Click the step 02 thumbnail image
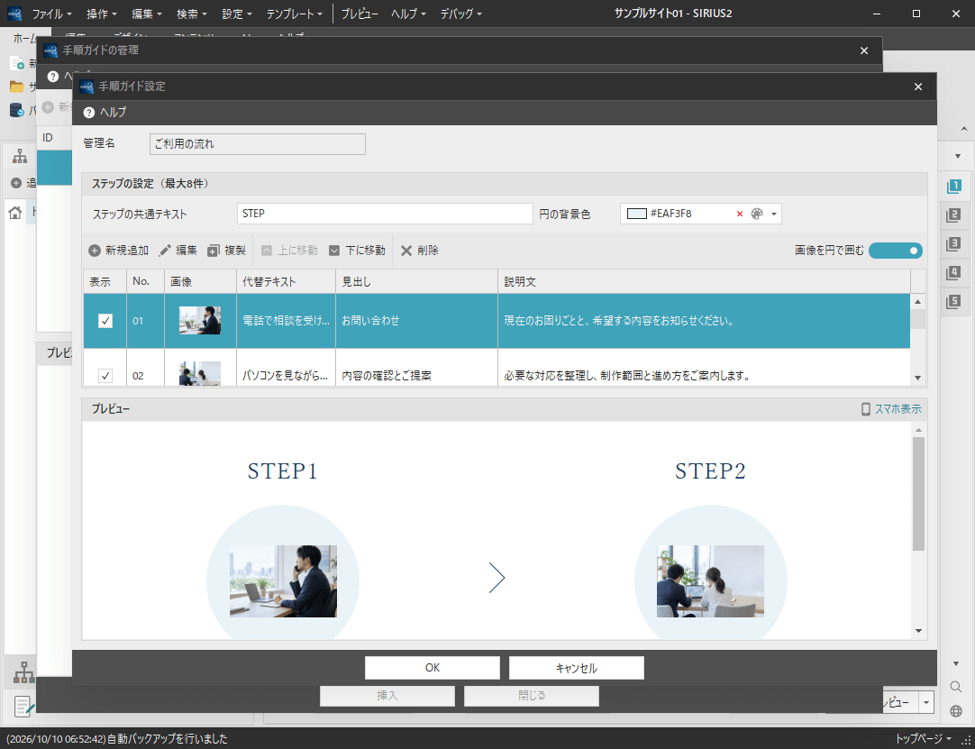 click(x=200, y=373)
